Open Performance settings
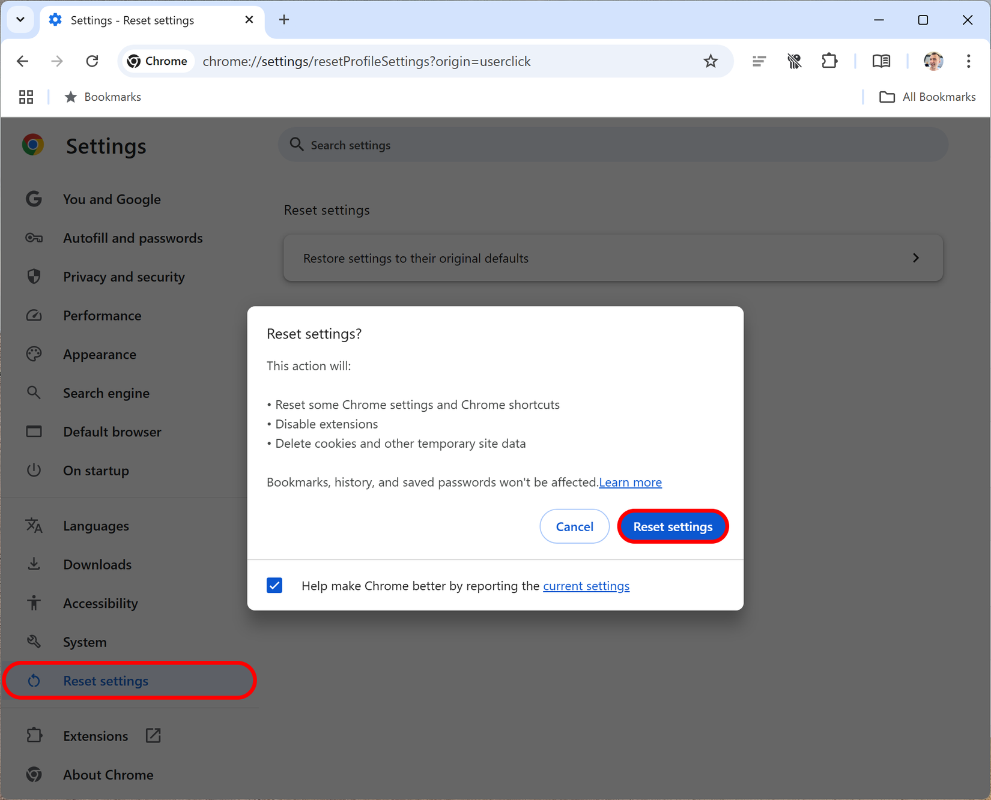The height and width of the screenshot is (800, 991). 102,315
